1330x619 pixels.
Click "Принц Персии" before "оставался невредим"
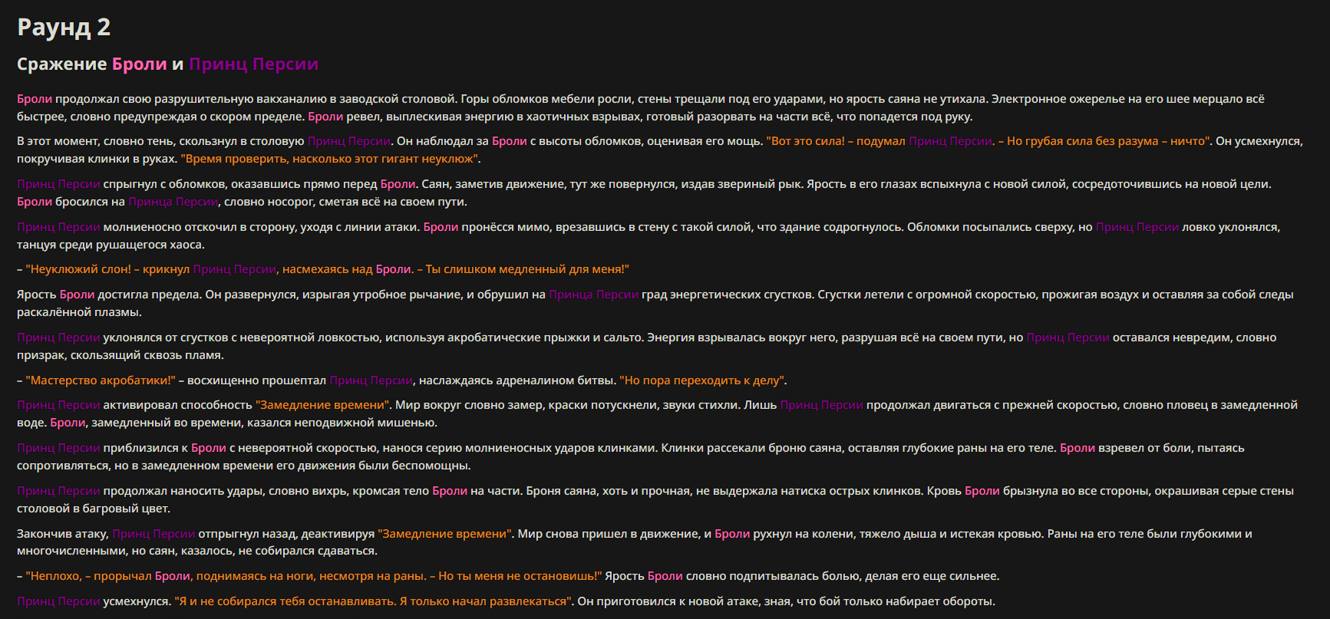click(x=1068, y=337)
